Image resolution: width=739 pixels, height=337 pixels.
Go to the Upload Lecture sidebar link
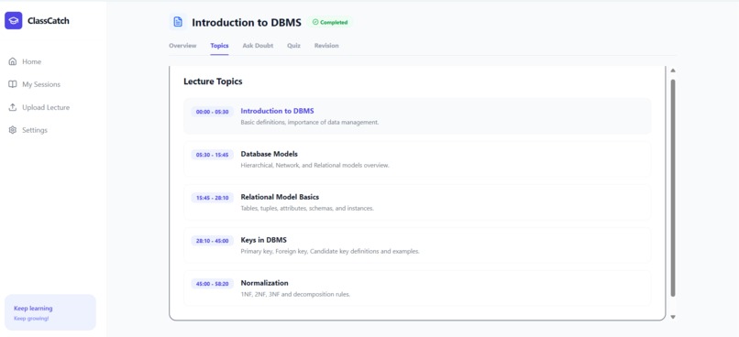pyautogui.click(x=46, y=107)
